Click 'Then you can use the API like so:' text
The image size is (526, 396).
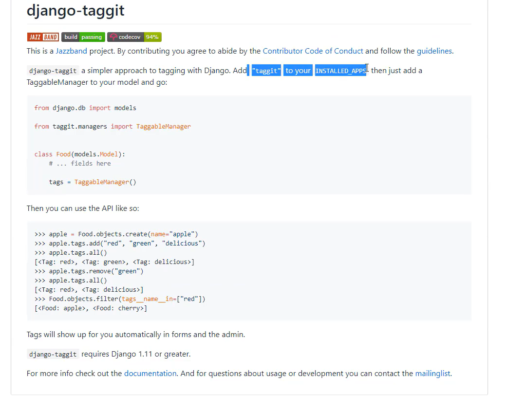pyautogui.click(x=83, y=208)
